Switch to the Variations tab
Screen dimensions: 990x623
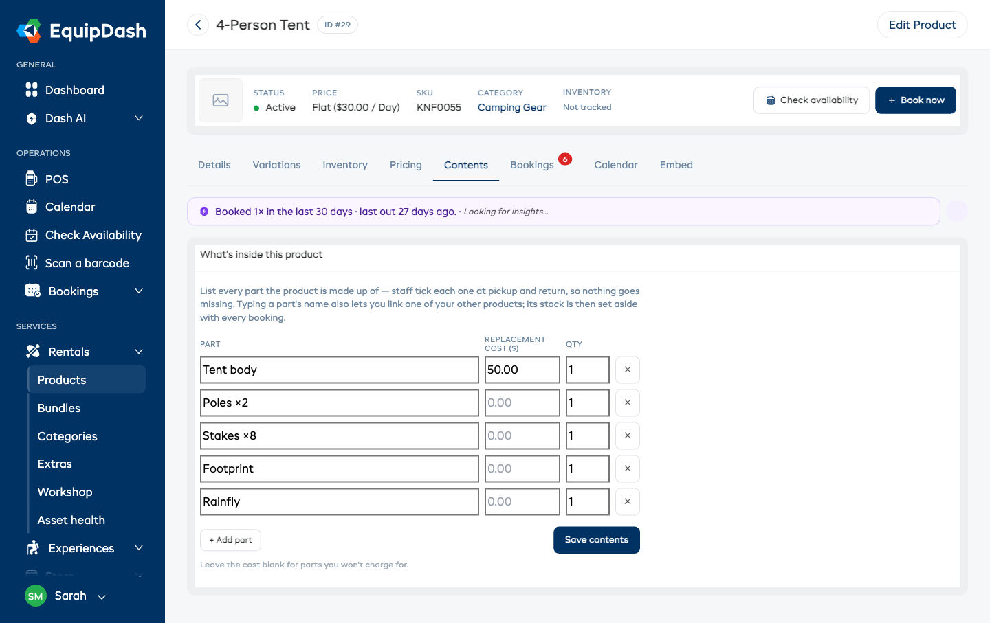pyautogui.click(x=276, y=165)
